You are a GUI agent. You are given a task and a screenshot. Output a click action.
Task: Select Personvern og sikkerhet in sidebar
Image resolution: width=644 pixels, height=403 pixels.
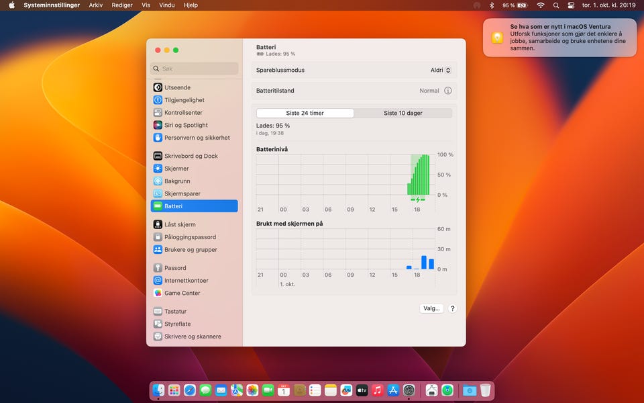pyautogui.click(x=195, y=137)
